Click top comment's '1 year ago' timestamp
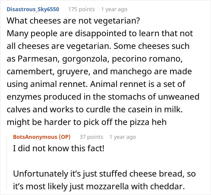The height and width of the screenshot is (195, 211). [x=114, y=9]
